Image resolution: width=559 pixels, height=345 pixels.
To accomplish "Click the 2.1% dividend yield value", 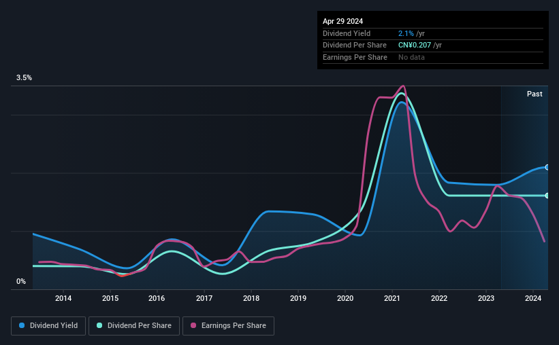I will (x=406, y=33).
